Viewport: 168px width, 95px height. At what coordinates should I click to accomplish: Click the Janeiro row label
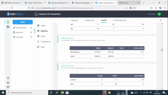[73, 80]
